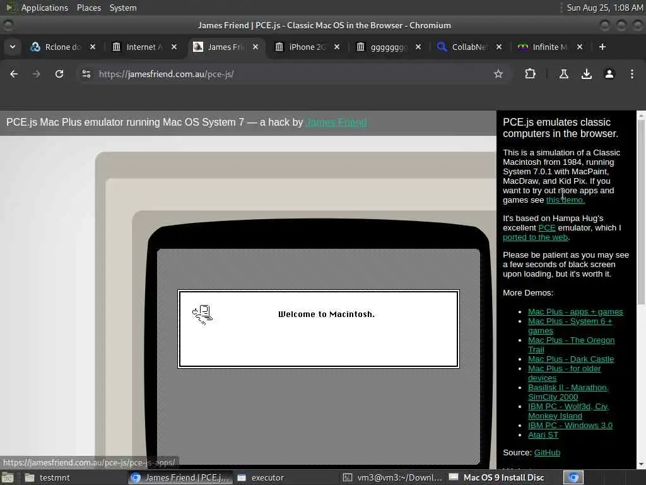Open Mac Plus - apps + games demo
The image size is (646, 485).
click(575, 312)
